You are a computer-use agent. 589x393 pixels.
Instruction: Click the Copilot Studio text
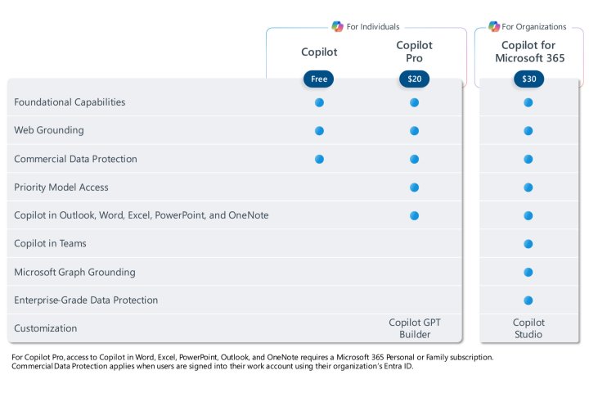[528, 328]
